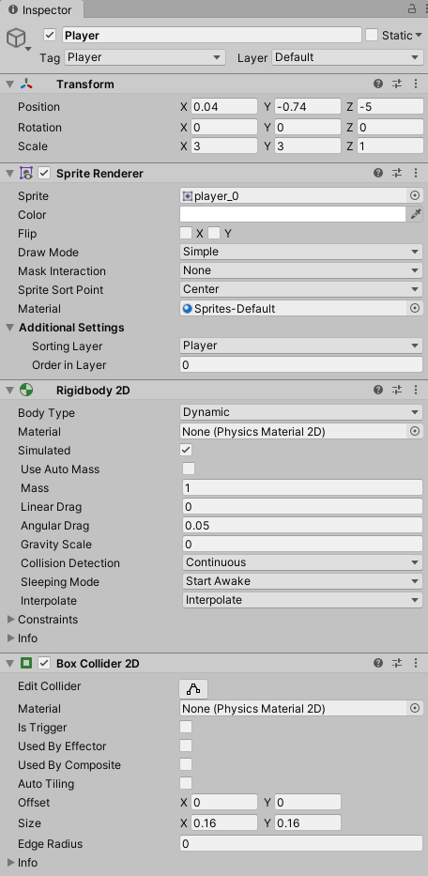The width and height of the screenshot is (428, 876).
Task: Open the Body Type dropdown
Action: (x=301, y=412)
